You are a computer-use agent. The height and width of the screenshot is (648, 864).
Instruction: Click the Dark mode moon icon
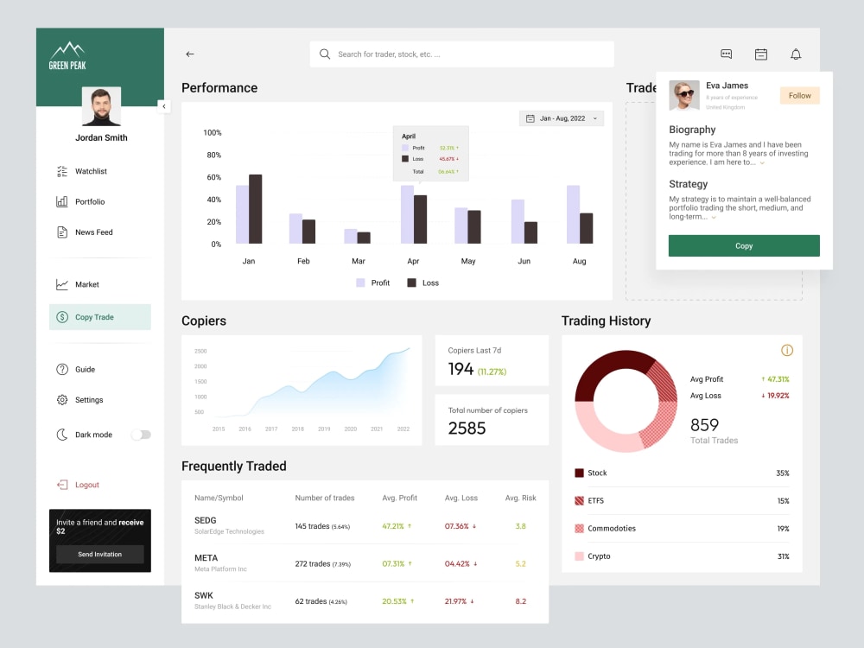click(62, 435)
